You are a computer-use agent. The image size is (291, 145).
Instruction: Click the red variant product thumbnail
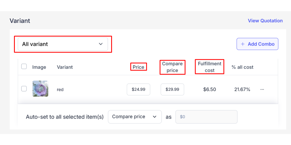[x=40, y=89]
